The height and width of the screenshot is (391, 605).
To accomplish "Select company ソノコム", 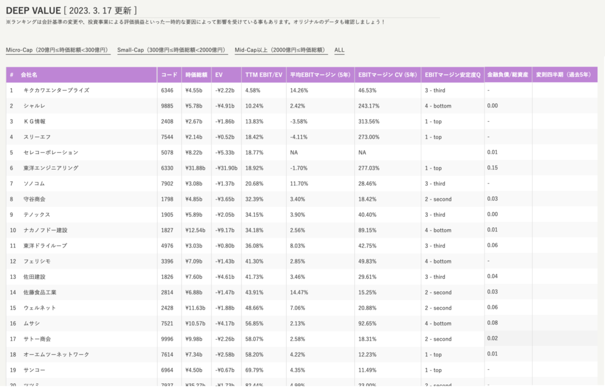I will point(34,184).
